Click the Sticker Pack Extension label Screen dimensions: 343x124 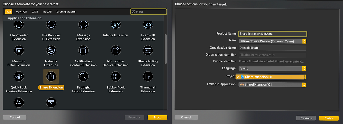point(116,89)
